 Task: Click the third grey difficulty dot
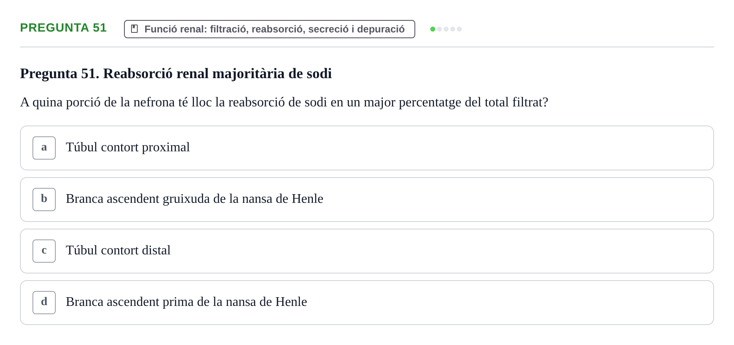[446, 29]
